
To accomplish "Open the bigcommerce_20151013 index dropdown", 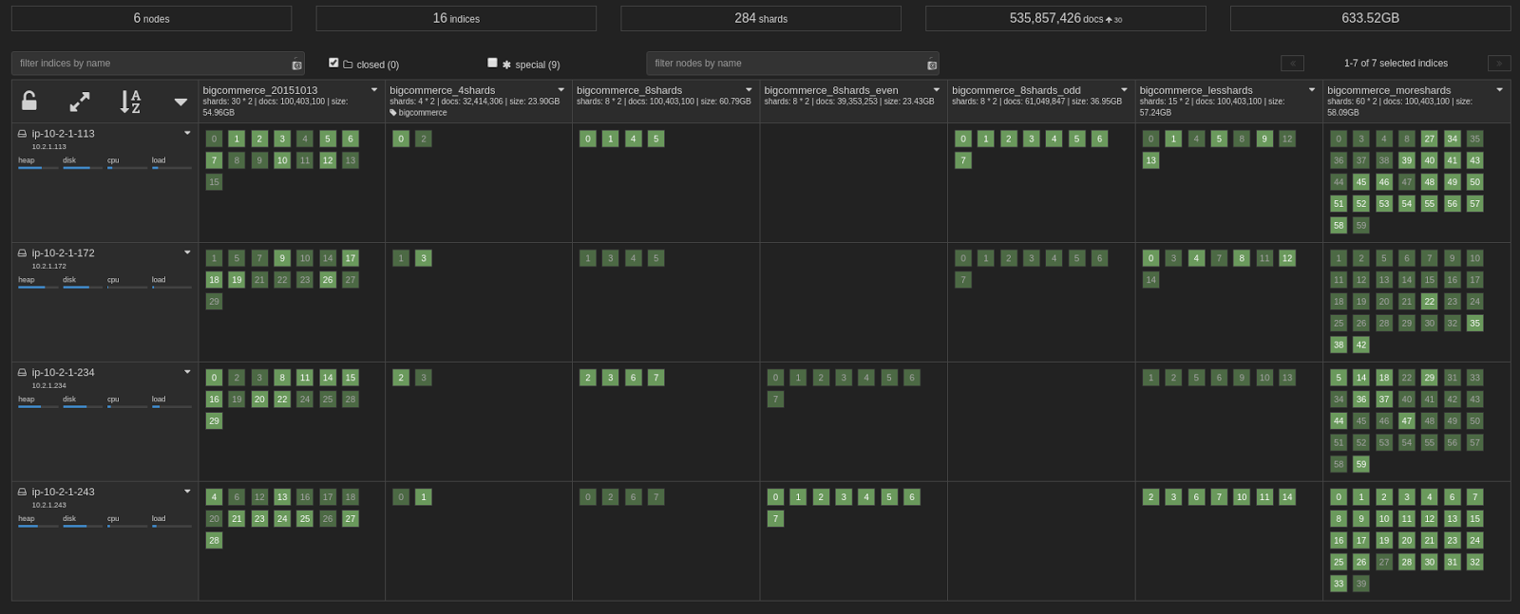I will tap(374, 90).
